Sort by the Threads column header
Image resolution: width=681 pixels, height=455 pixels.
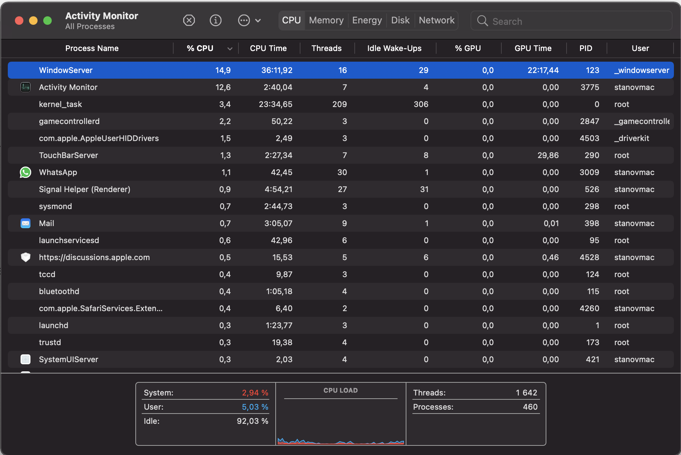(326, 49)
